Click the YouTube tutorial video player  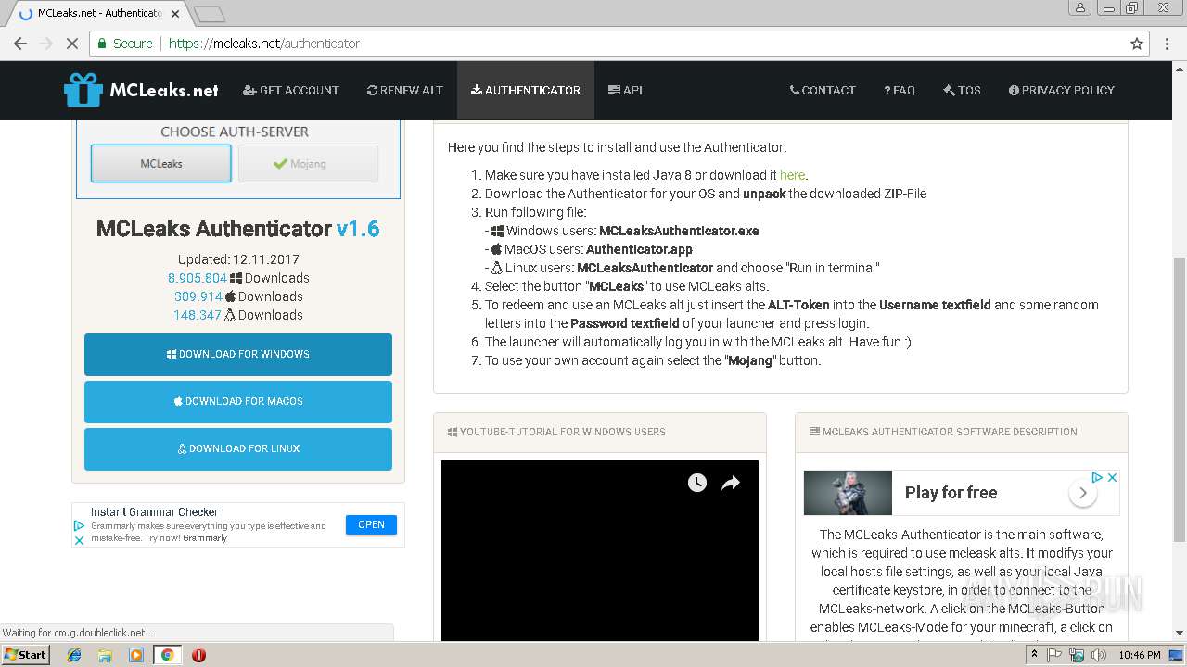pyautogui.click(x=600, y=551)
